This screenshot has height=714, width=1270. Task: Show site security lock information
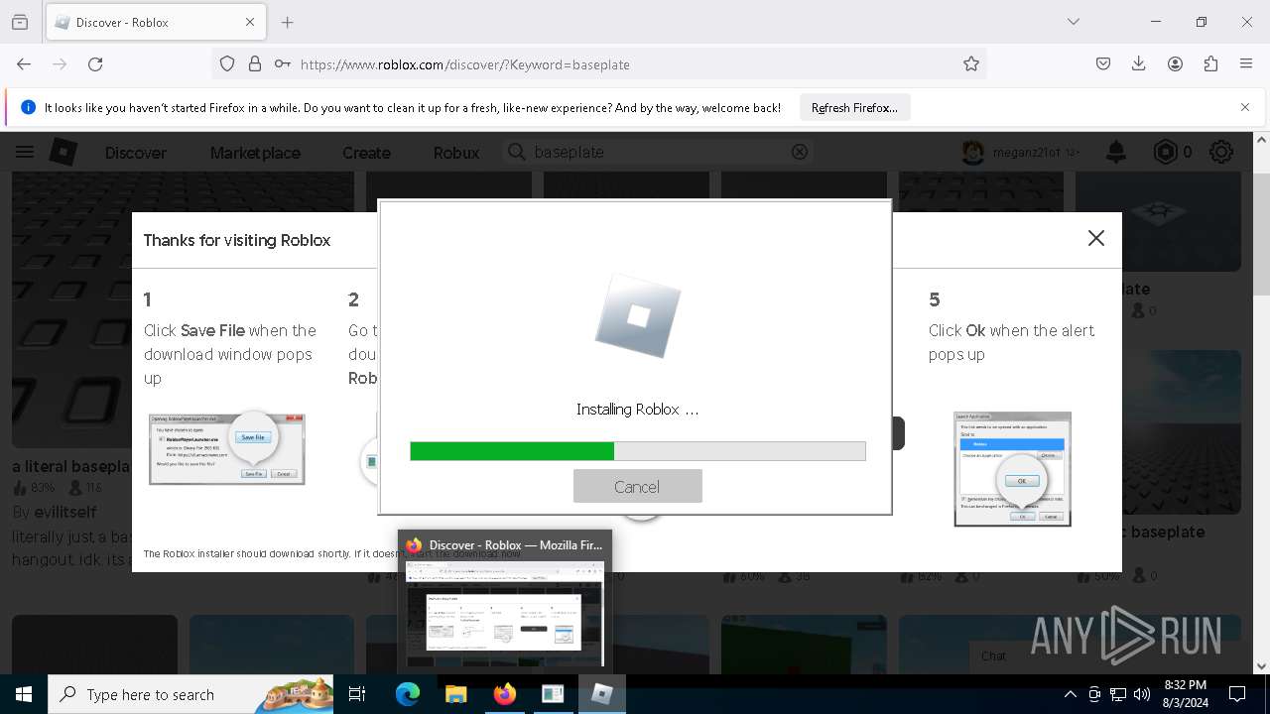[x=255, y=63]
